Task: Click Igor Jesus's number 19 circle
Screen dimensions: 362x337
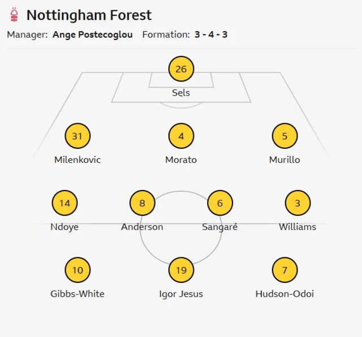Action: tap(181, 270)
